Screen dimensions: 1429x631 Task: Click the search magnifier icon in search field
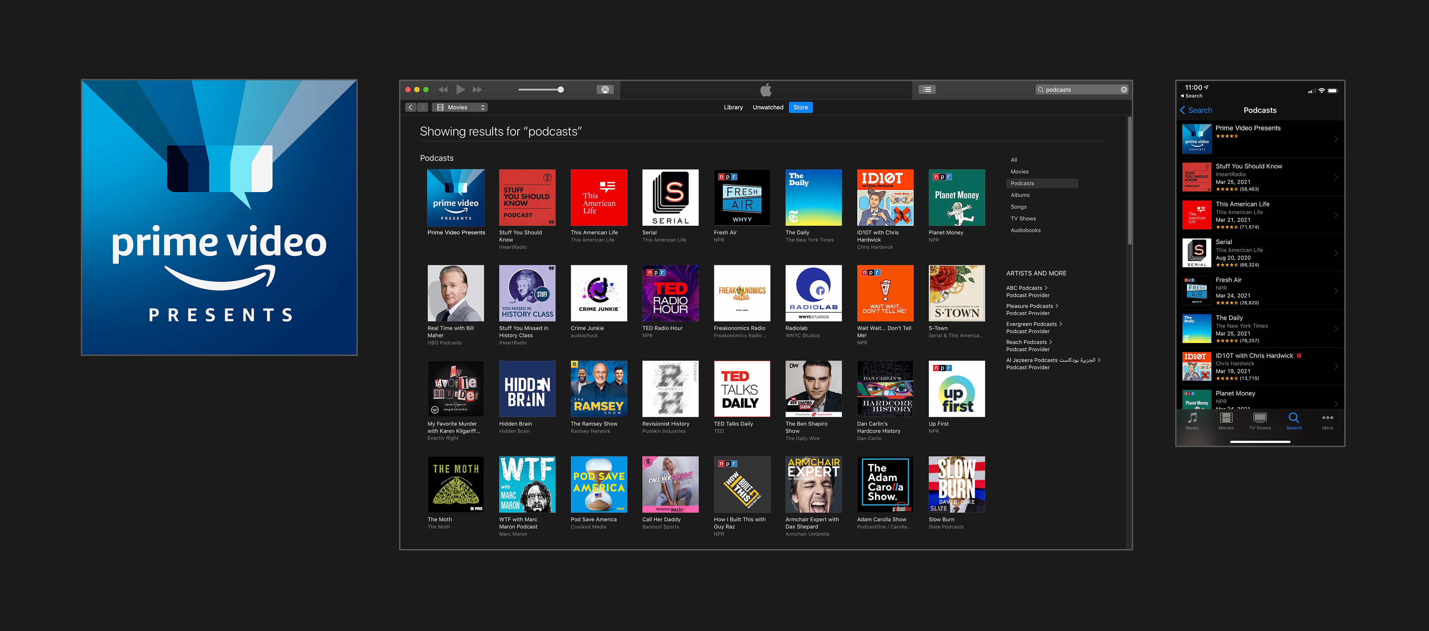tap(1041, 89)
